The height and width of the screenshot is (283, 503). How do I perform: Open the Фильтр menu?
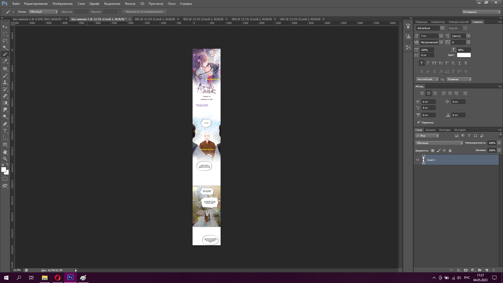[130, 4]
